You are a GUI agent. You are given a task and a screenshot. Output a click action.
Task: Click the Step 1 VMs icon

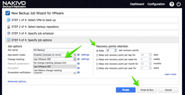click(x=9, y=20)
